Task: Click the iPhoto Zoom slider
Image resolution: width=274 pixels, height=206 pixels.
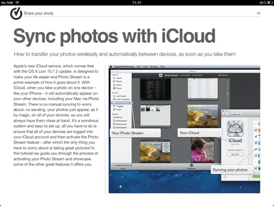Action: coord(123,165)
